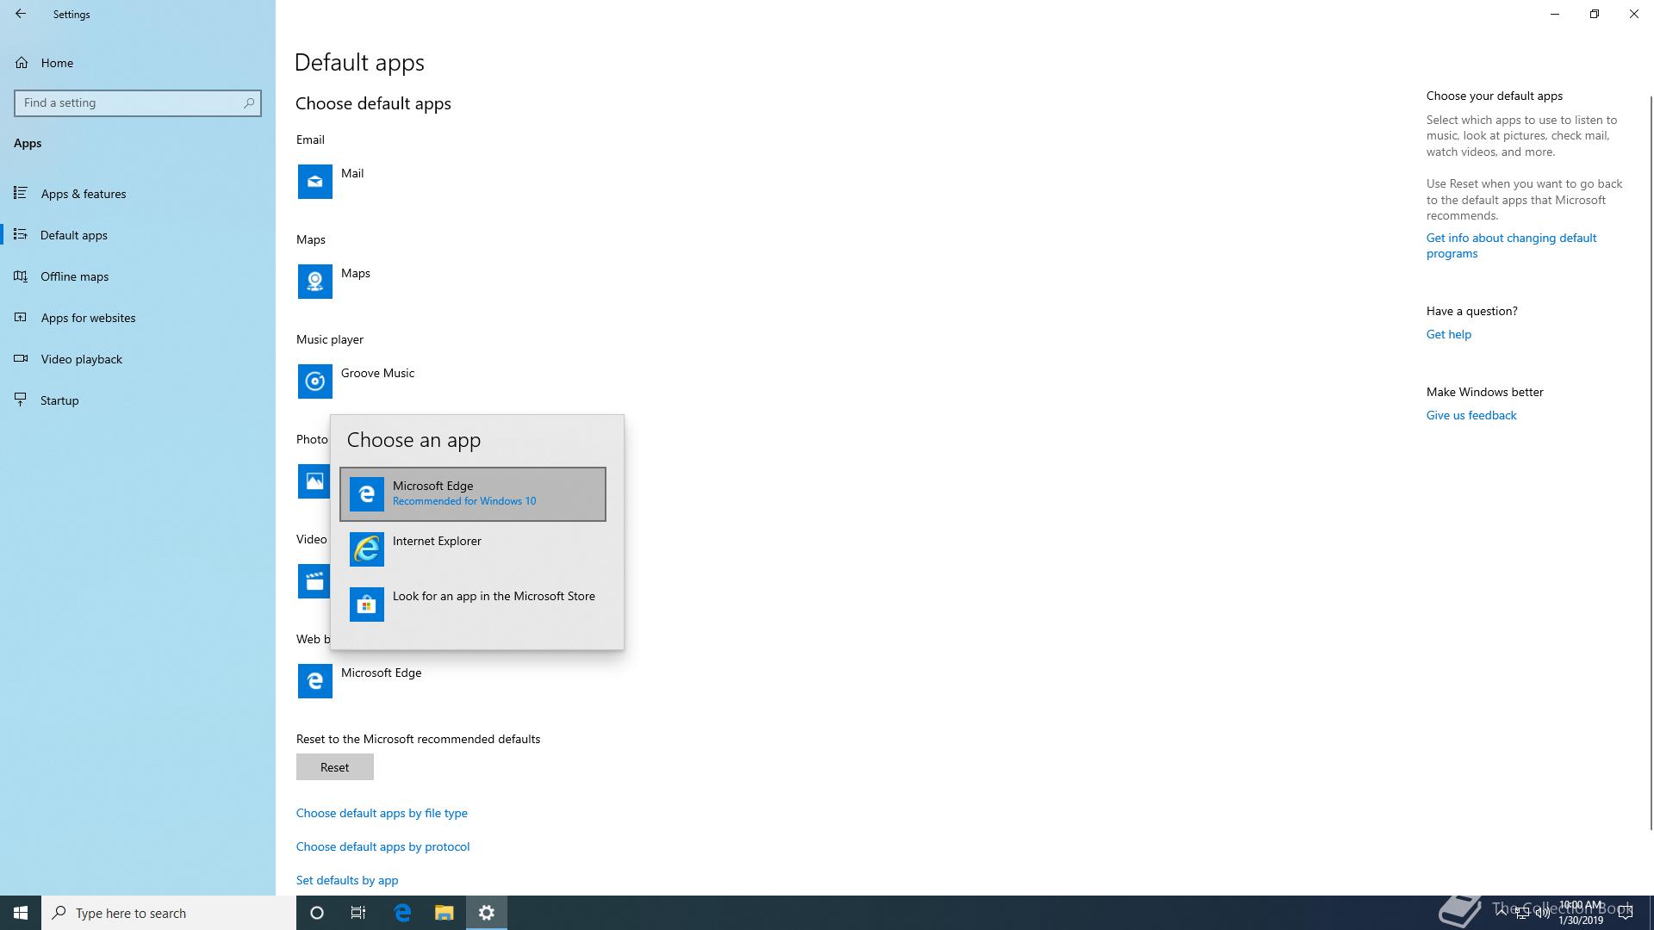Click Microsoft Edge label under Web browser
This screenshot has height=930, width=1654.
[381, 673]
